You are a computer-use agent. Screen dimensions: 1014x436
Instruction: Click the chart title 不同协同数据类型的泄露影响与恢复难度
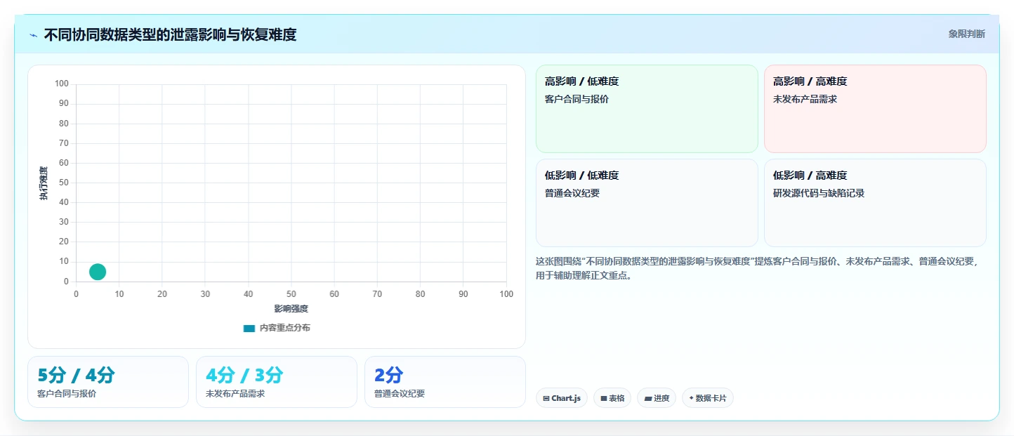pos(170,34)
